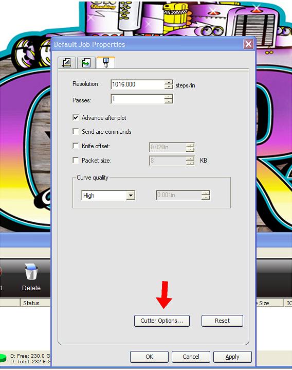Viewport: 292px width, 370px height.
Task: Open the Curve quality High dropdown
Action: [131, 196]
